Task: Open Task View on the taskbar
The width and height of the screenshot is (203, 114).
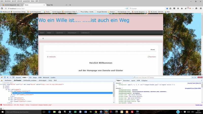Action: pos(44,112)
